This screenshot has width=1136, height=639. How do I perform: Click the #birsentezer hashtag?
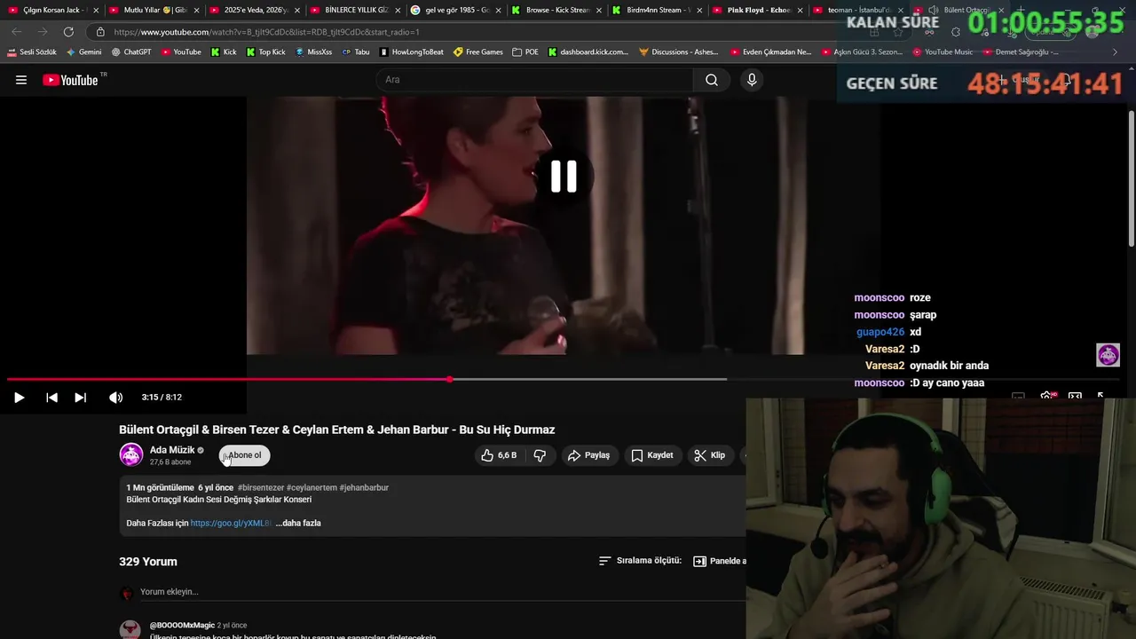coord(261,488)
